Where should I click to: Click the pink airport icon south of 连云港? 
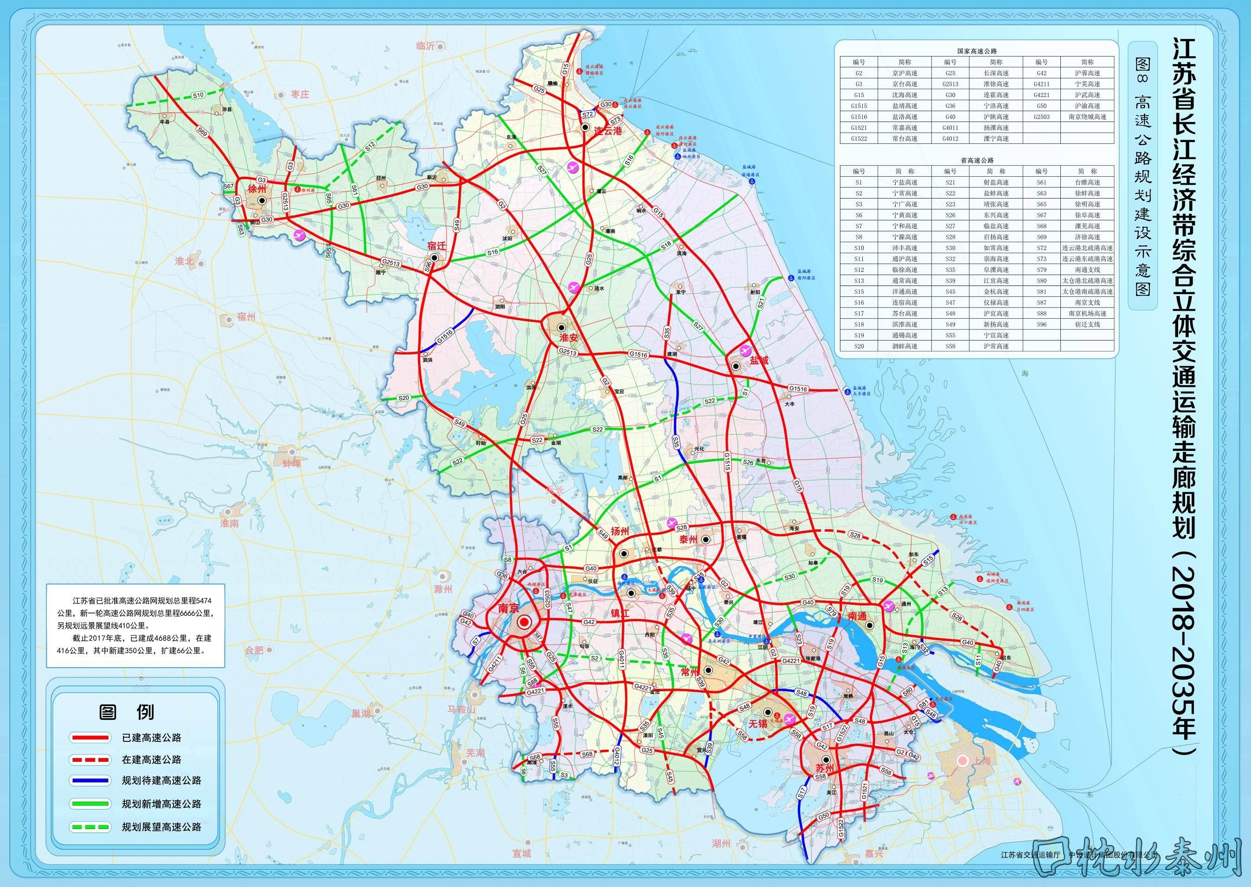click(x=573, y=167)
